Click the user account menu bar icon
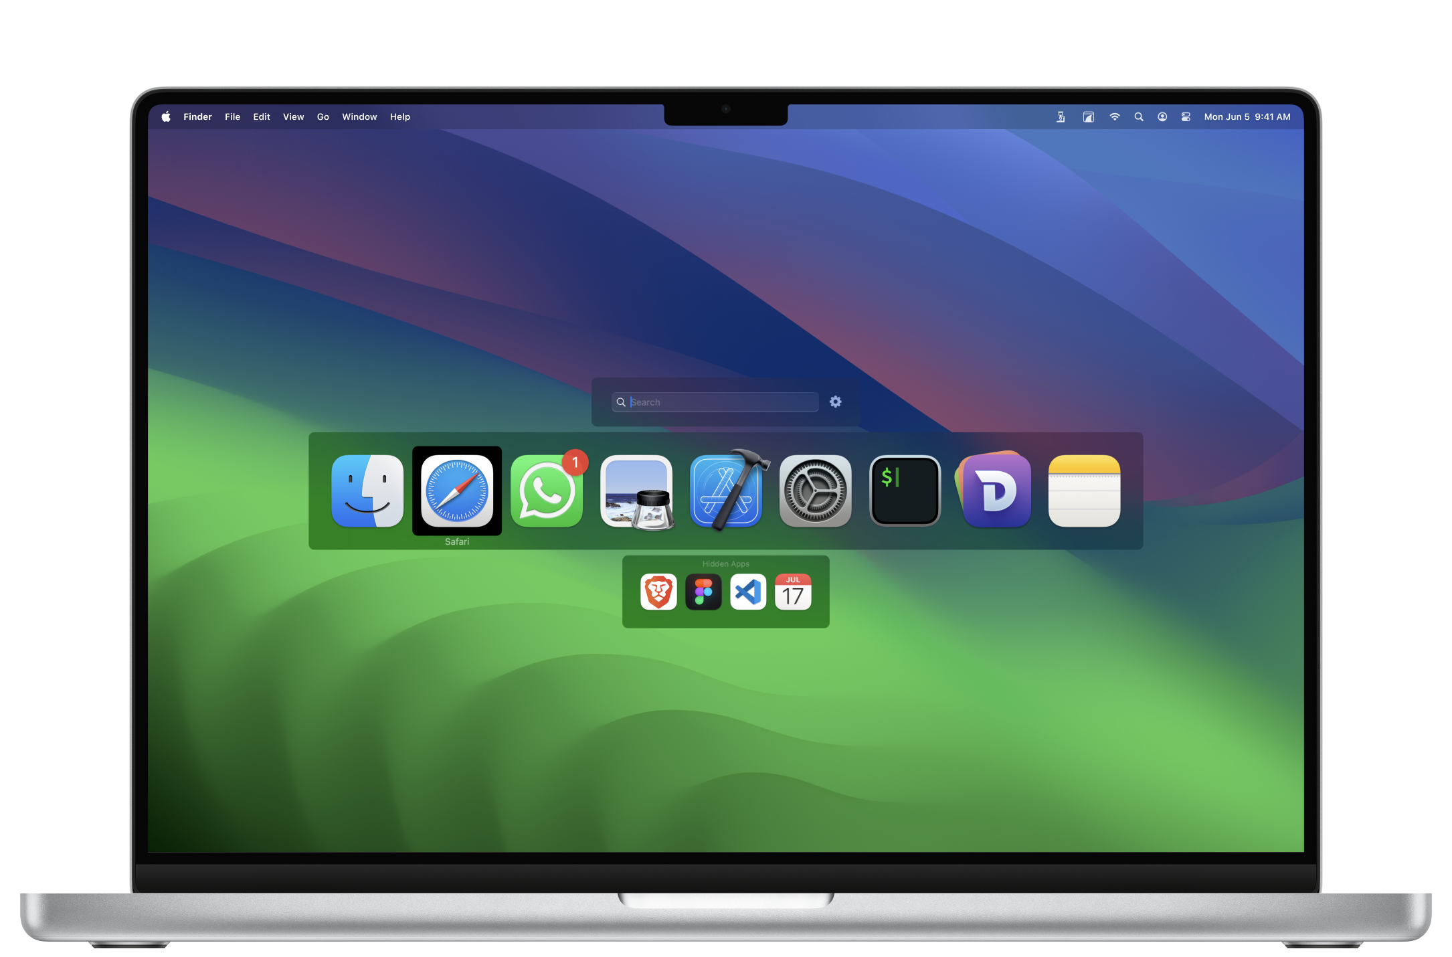The height and width of the screenshot is (957, 1452). coord(1162,116)
